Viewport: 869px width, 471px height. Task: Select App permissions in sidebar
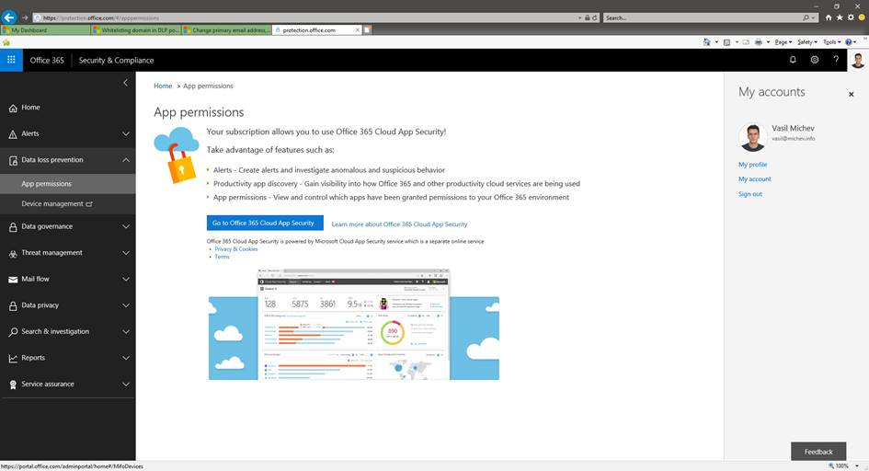click(x=68, y=184)
